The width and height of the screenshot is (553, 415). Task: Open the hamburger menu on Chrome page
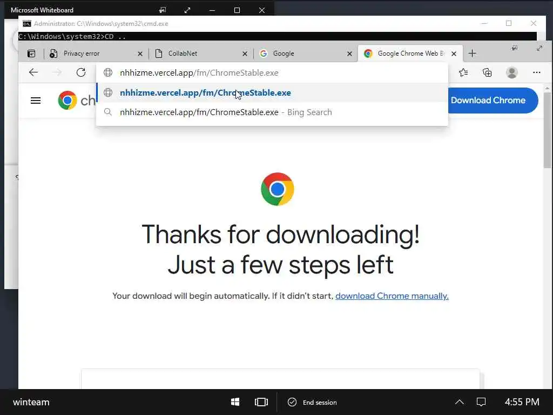tap(36, 101)
